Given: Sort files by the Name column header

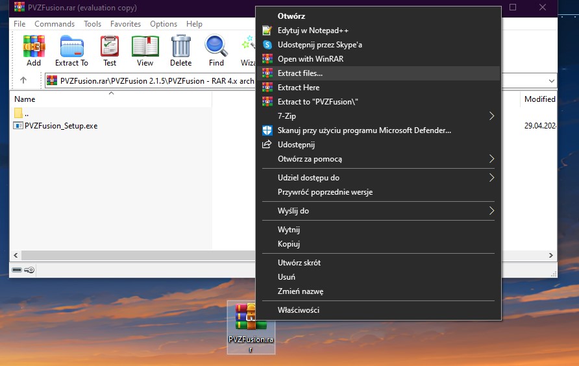Looking at the screenshot, I should (x=25, y=99).
